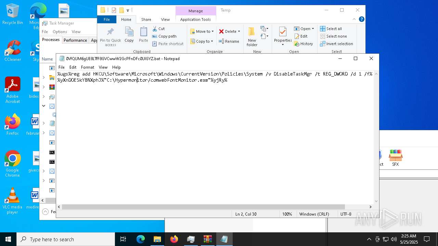
Task: Click the Rename button
Action: [x=229, y=41]
